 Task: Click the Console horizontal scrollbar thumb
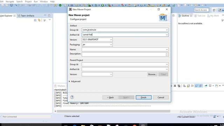(x=113, y=111)
